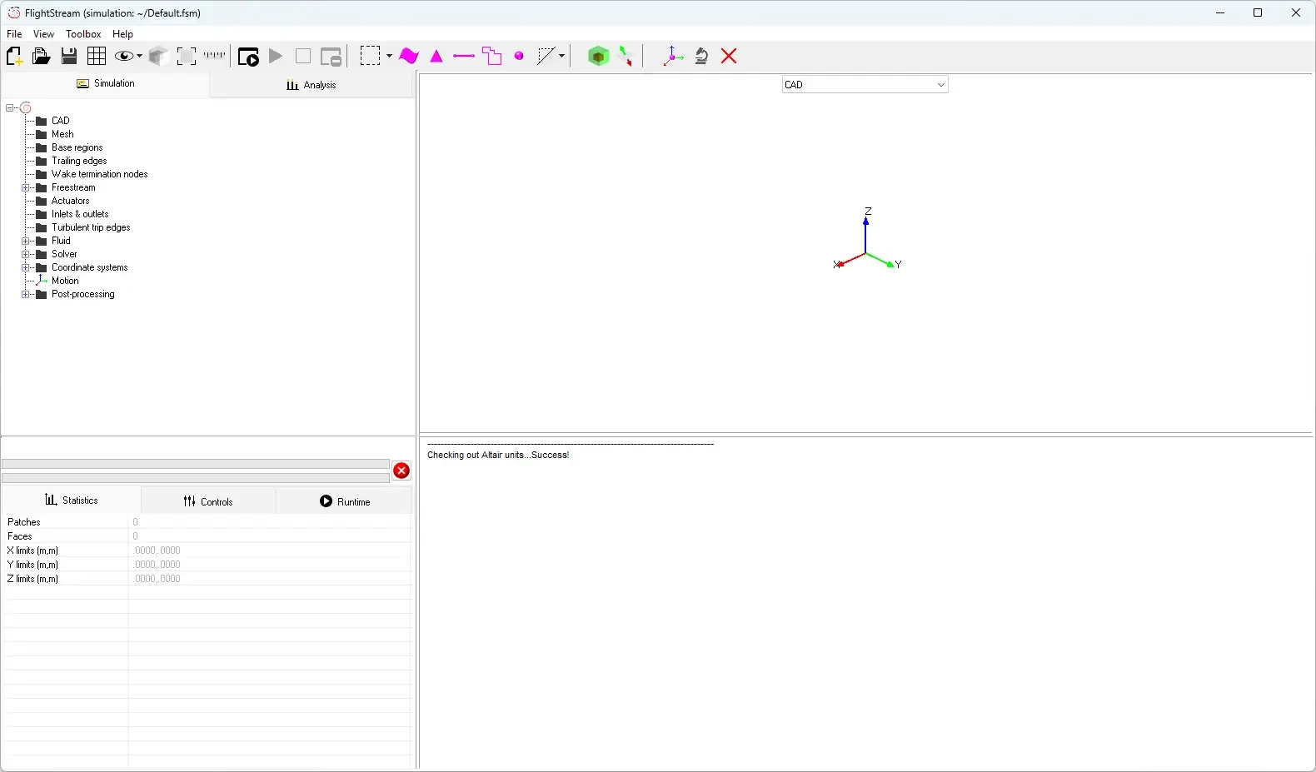Open an existing simulation file
Viewport: 1316px width, 772px height.
41,56
